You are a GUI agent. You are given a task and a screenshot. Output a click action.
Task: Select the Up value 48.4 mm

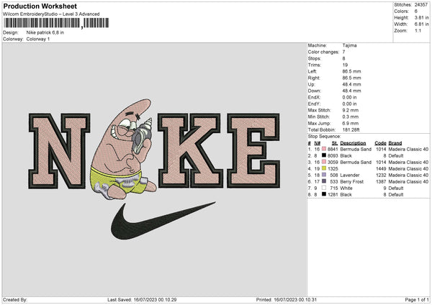tap(351, 84)
